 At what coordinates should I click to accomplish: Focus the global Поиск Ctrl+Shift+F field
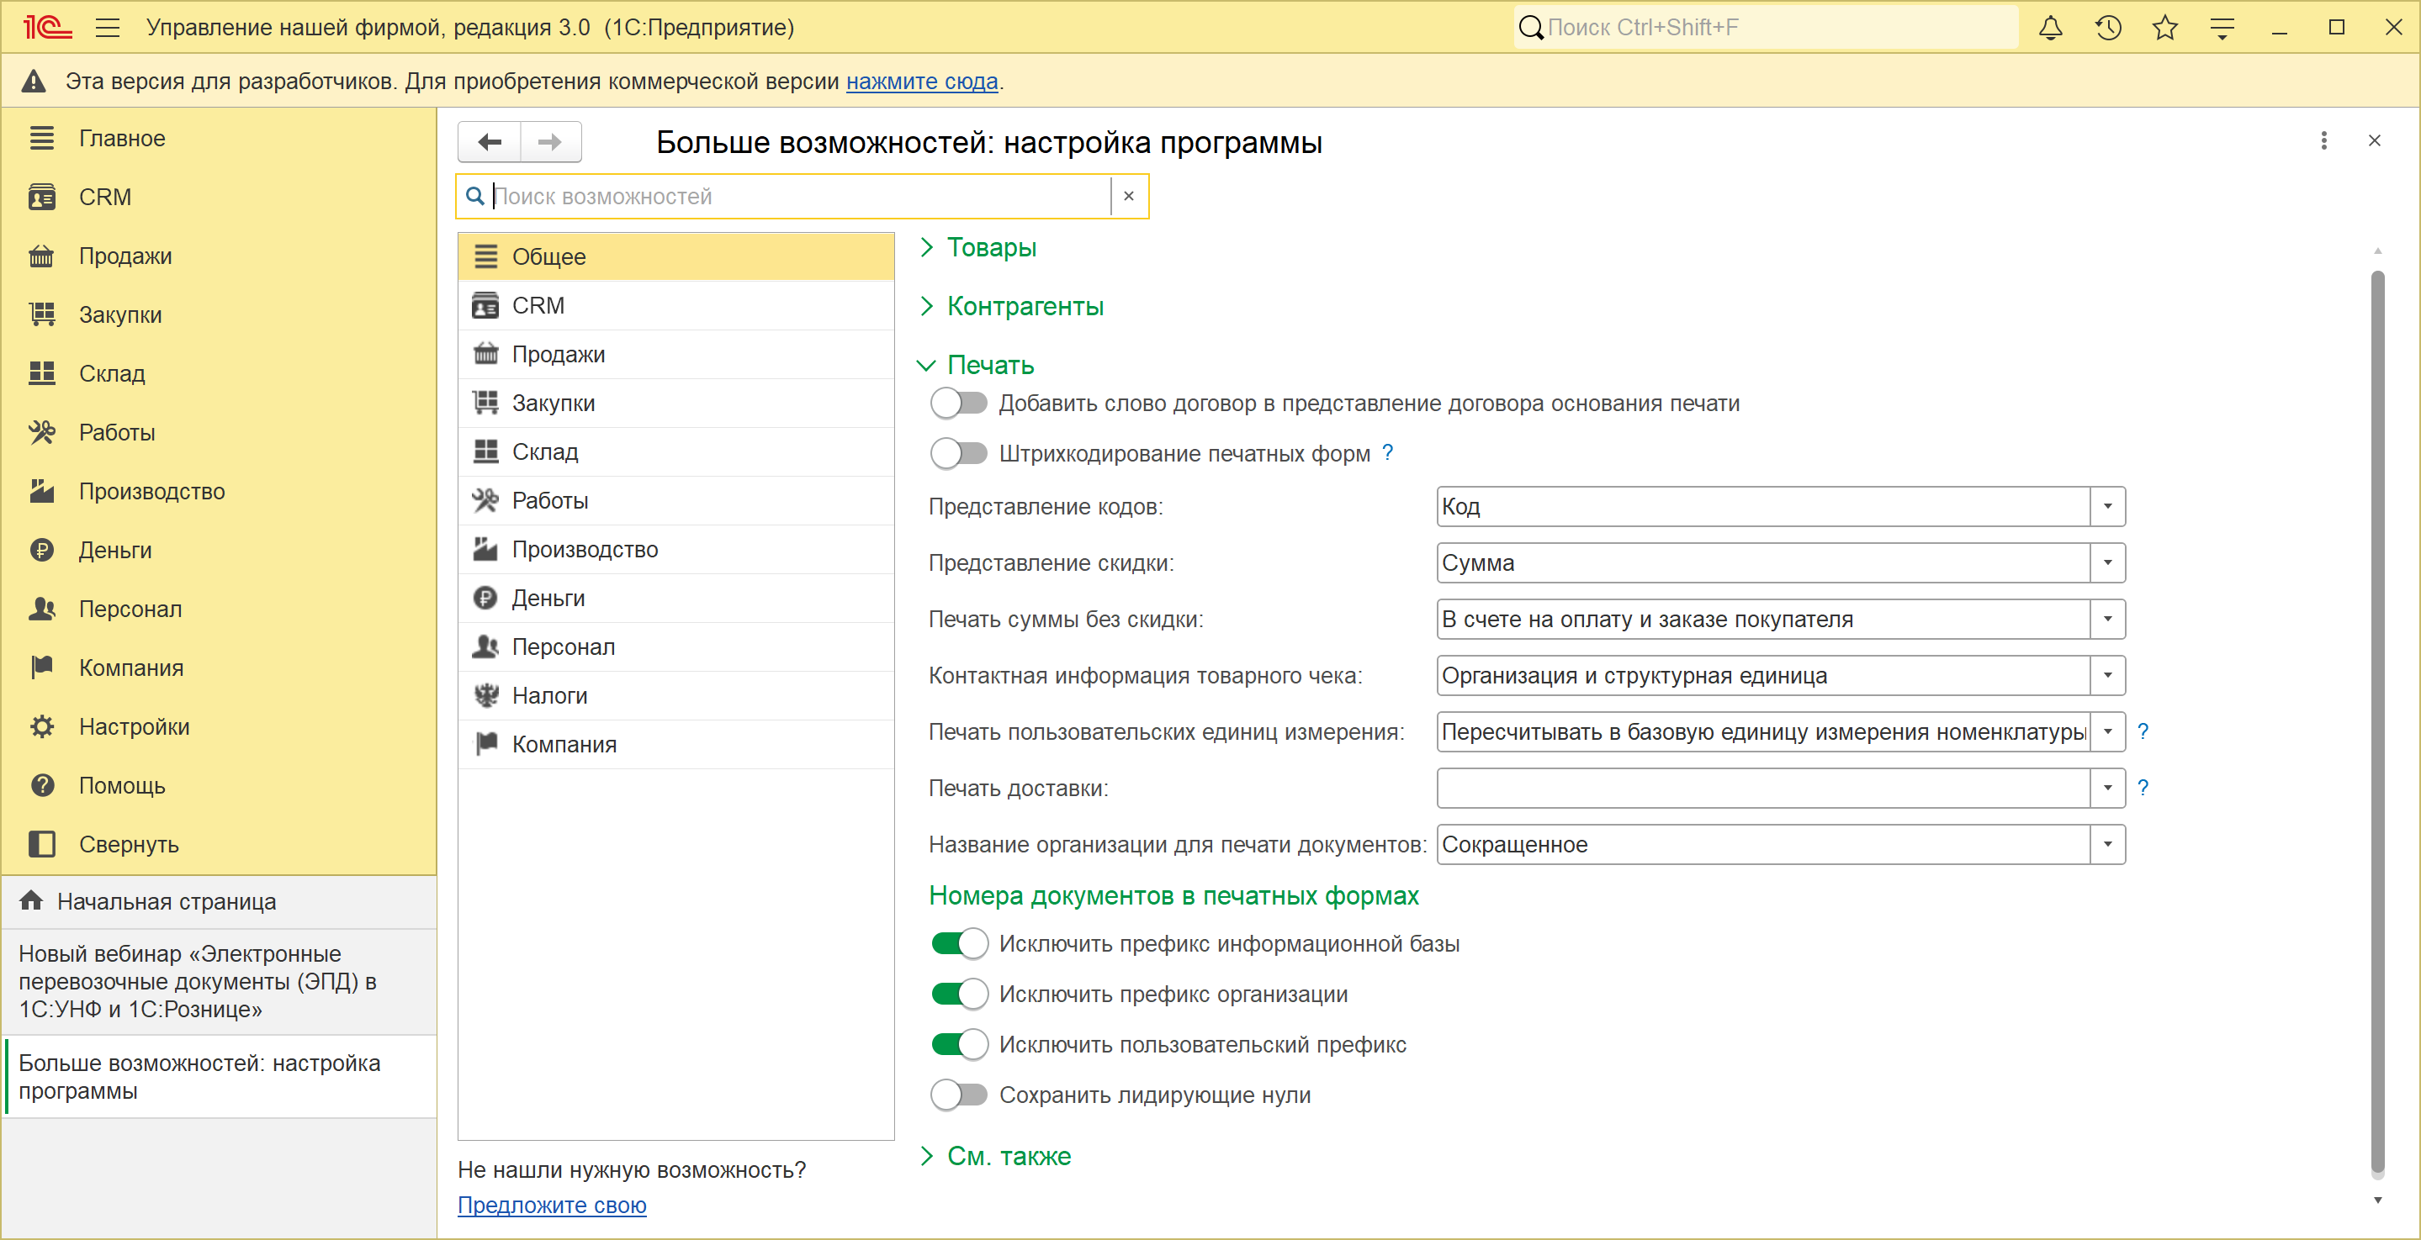[x=1765, y=27]
